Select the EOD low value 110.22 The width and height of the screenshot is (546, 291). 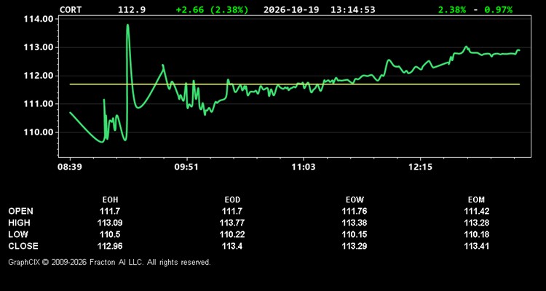(232, 234)
